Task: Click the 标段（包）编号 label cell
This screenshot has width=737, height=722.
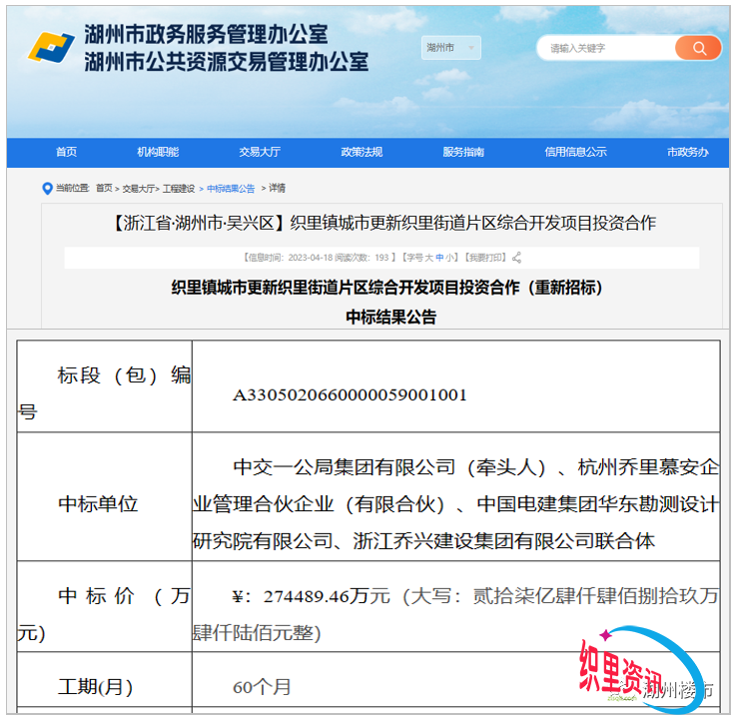Action: 104,386
